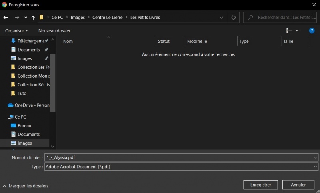Click the sidebar vertical scrollbar
The height and width of the screenshot is (193, 320).
pyautogui.click(x=52, y=80)
